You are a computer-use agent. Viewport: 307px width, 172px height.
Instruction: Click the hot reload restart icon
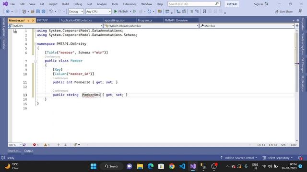coord(149,11)
